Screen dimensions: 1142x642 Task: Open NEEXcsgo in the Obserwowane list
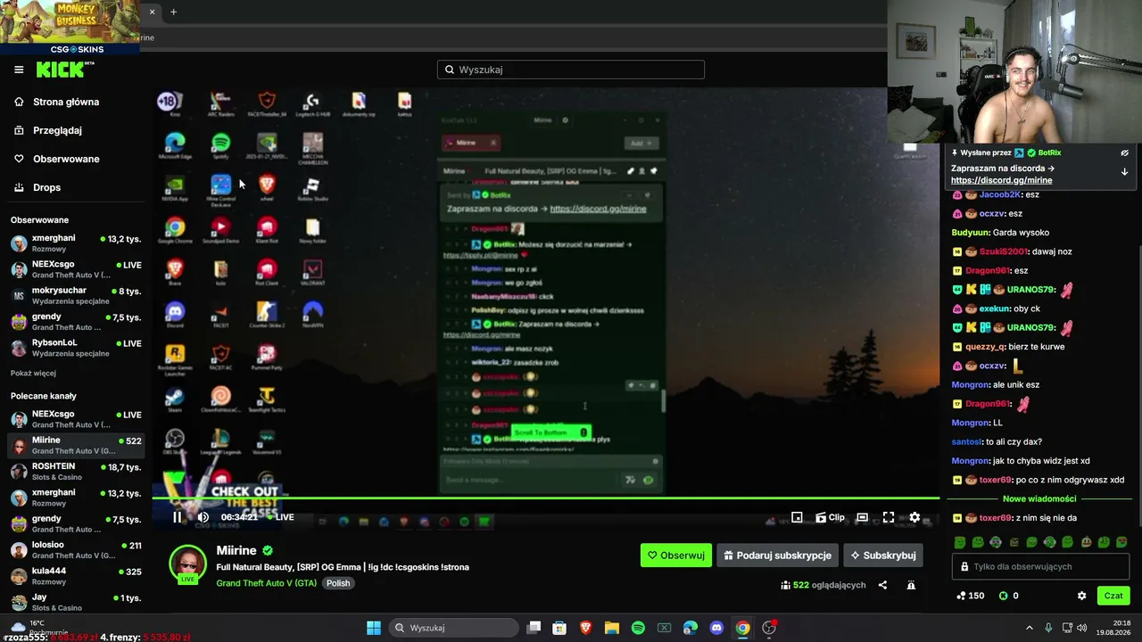click(x=76, y=269)
